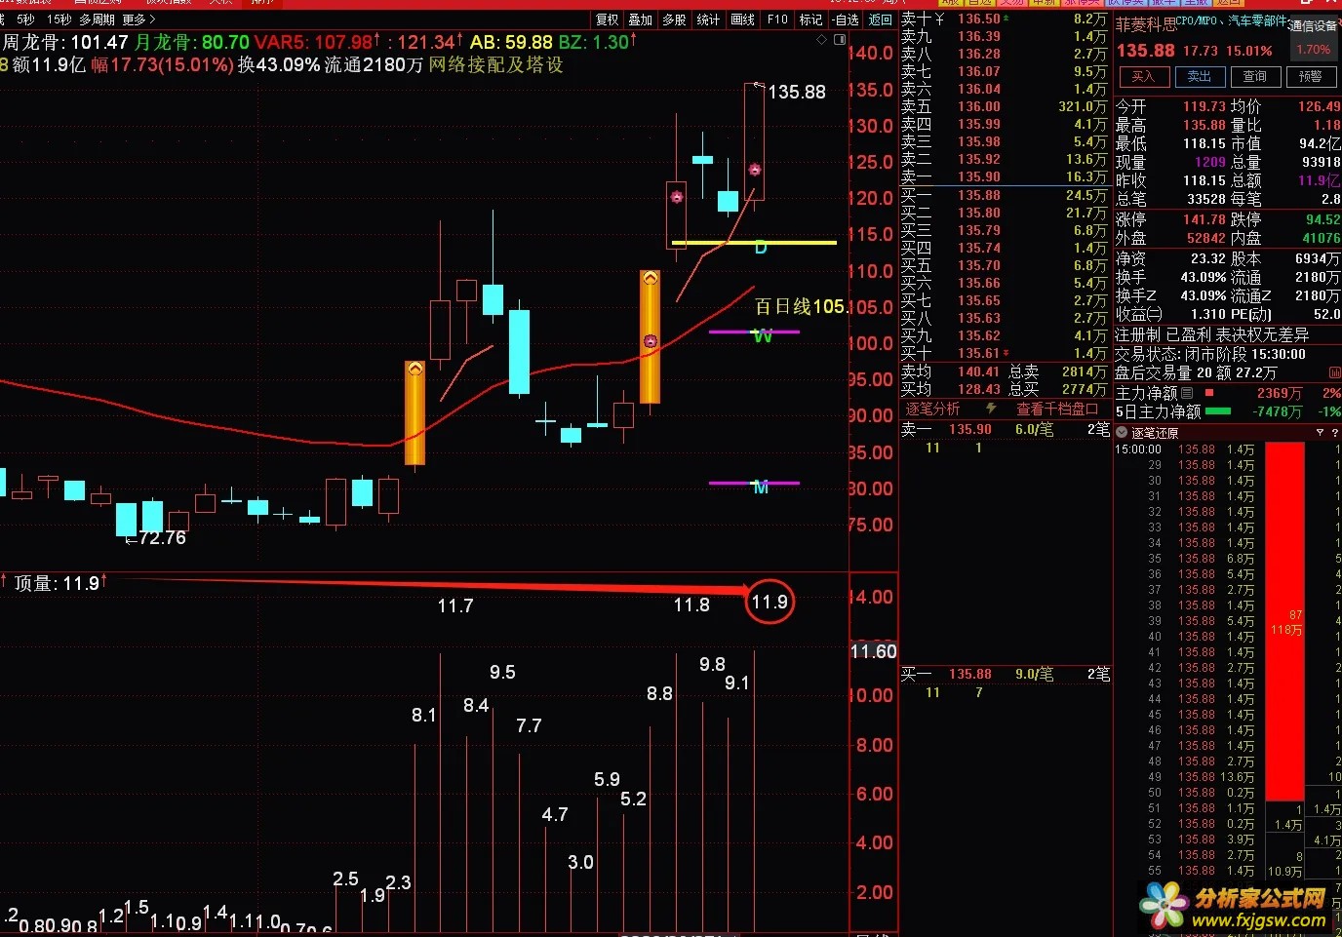Click the large red bar in 逐笔还原 list
This screenshot has width=1342, height=937.
1284,620
